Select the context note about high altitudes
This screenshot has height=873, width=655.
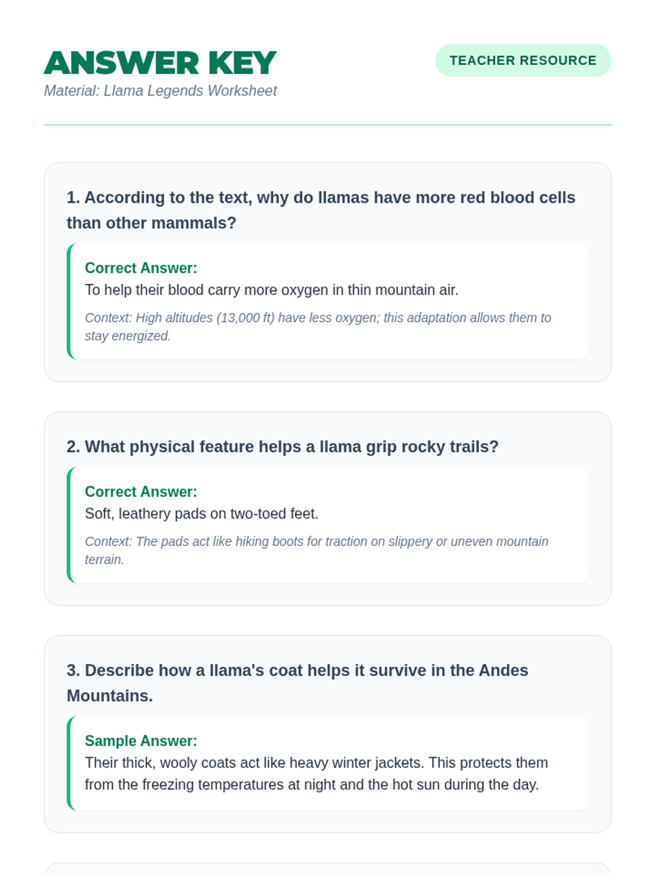pos(318,326)
